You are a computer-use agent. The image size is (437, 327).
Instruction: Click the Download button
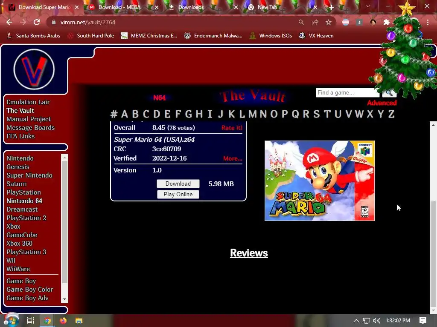(178, 184)
